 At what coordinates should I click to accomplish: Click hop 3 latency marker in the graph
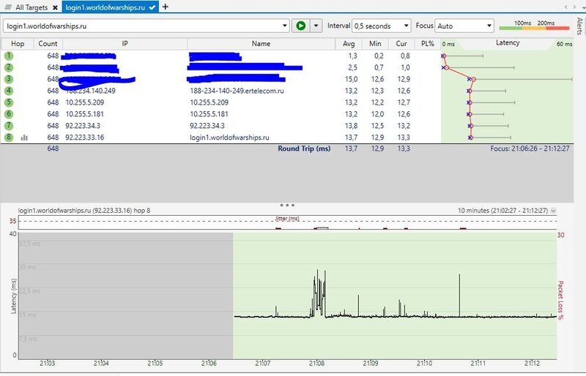point(473,79)
